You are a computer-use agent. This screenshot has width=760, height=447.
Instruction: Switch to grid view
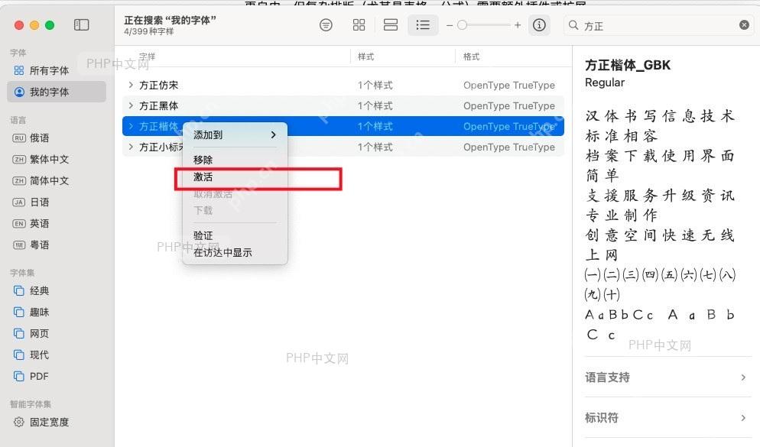point(359,25)
